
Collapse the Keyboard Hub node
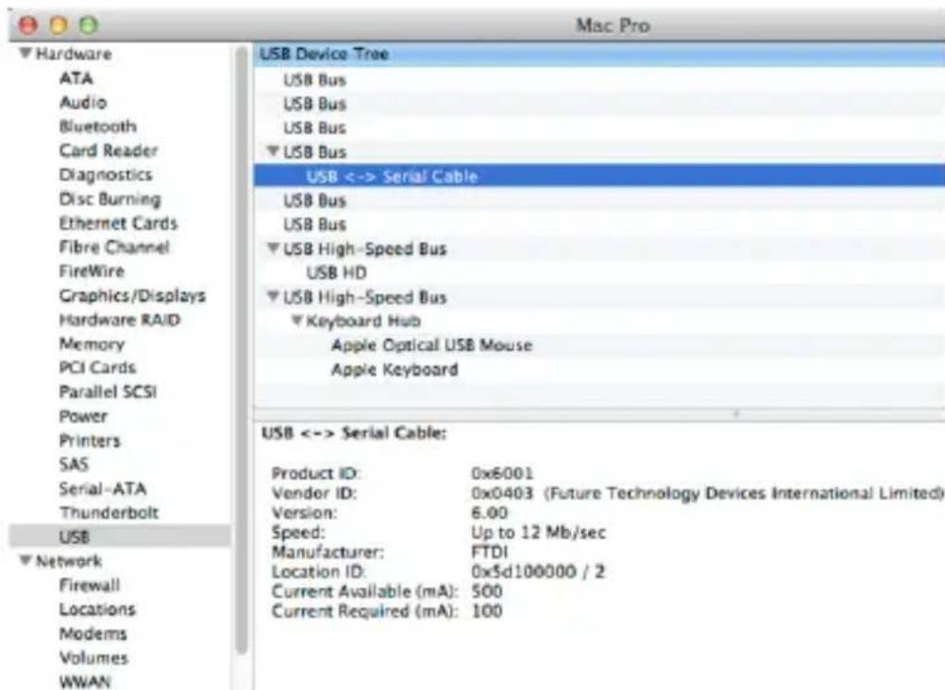(296, 321)
